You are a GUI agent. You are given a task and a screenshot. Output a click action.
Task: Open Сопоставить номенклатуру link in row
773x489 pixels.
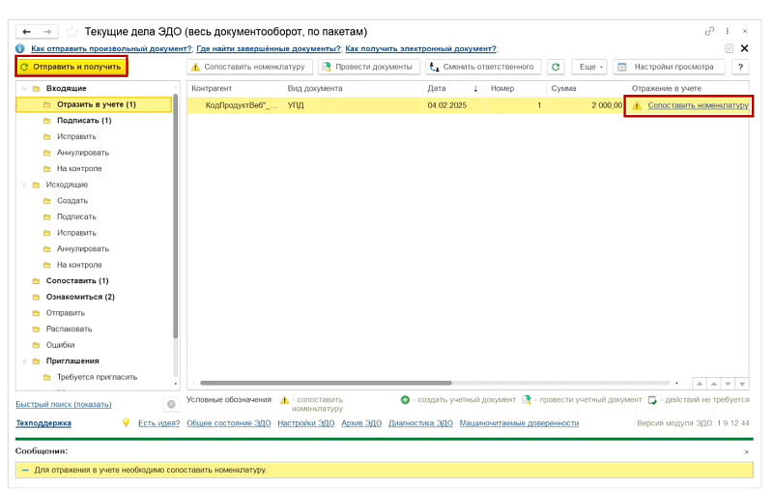tap(698, 105)
